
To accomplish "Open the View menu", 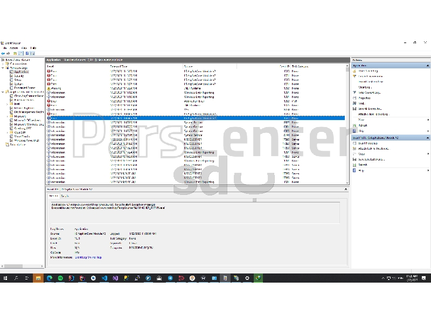I will point(24,48).
